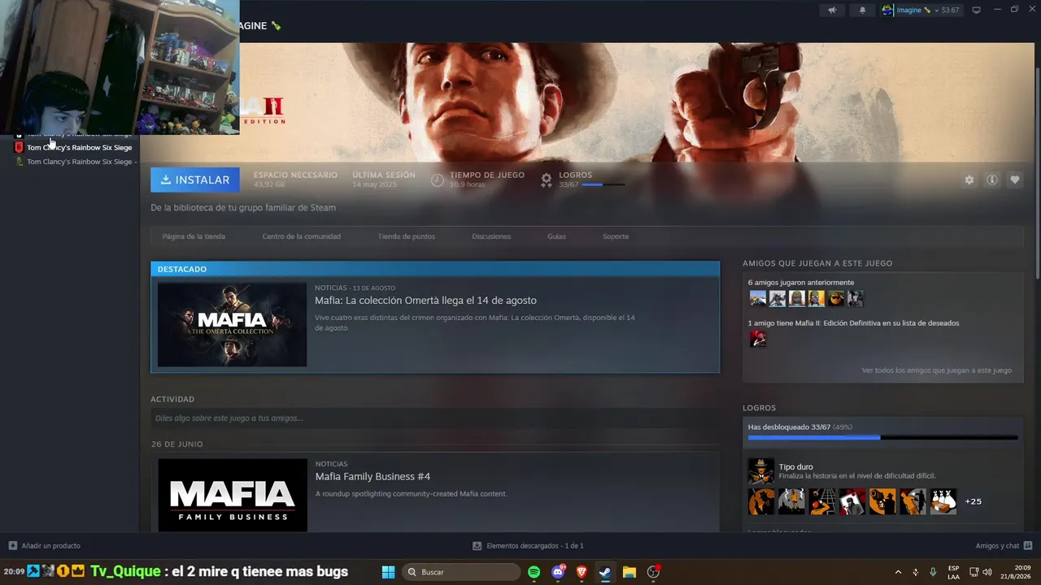Open the Mafia Family Business thumbnail
The height and width of the screenshot is (585, 1041).
(x=233, y=496)
